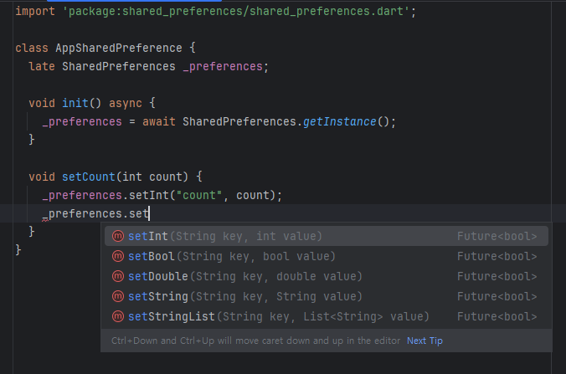Select setInt completion suggestion
Image resolution: width=566 pixels, height=374 pixels.
[x=327, y=236]
